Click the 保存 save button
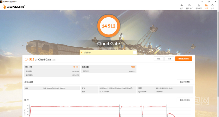Screen dimensions: 219x117 (x=169, y=59)
